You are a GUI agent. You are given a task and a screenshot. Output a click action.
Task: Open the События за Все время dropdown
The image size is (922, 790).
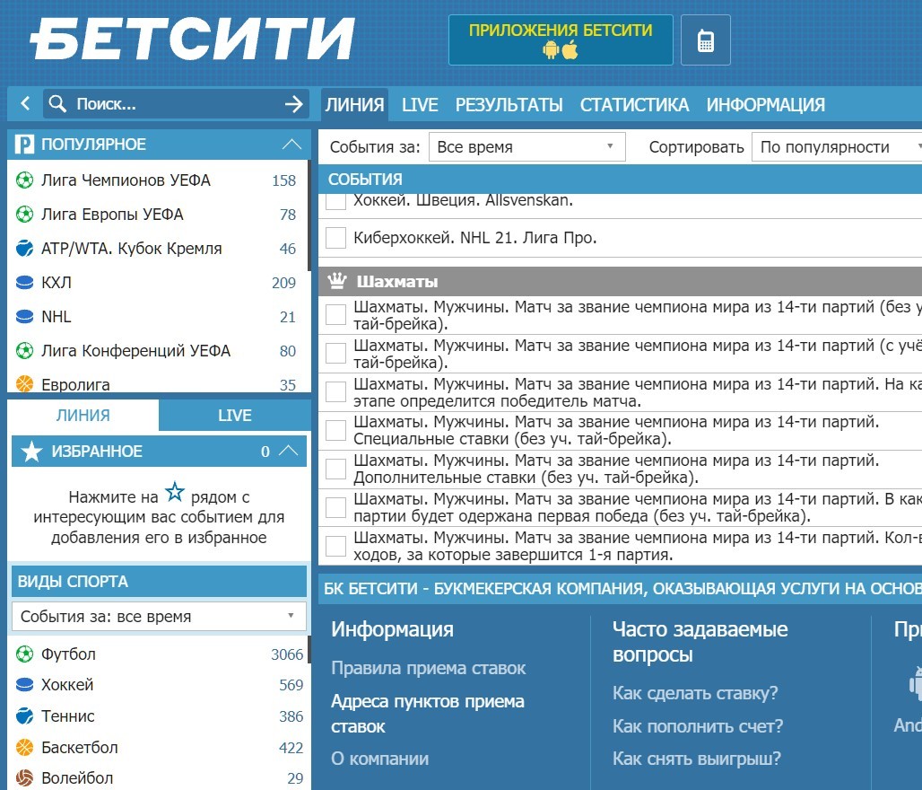(526, 146)
